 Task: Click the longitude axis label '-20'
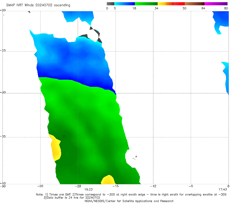[78, 186]
